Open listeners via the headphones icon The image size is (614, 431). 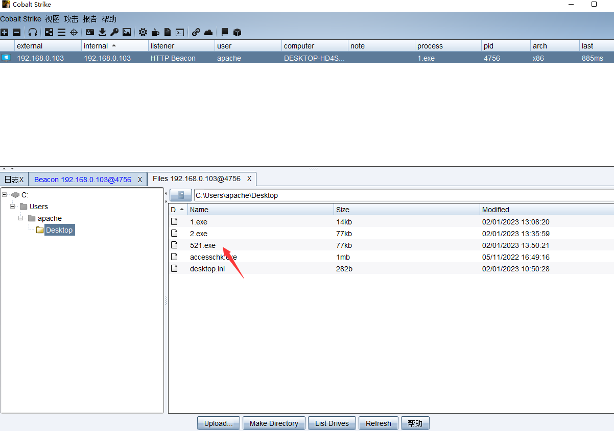[33, 32]
